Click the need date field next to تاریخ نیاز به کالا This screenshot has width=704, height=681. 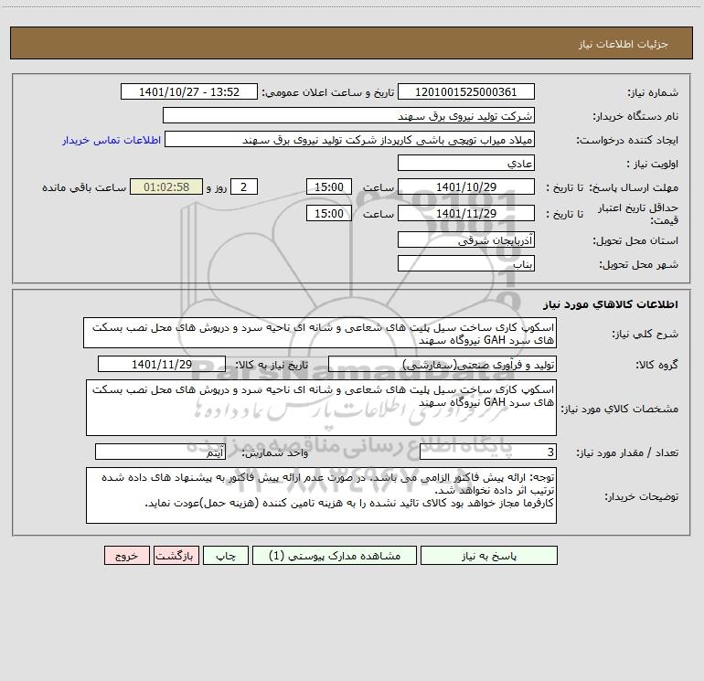pyautogui.click(x=162, y=364)
